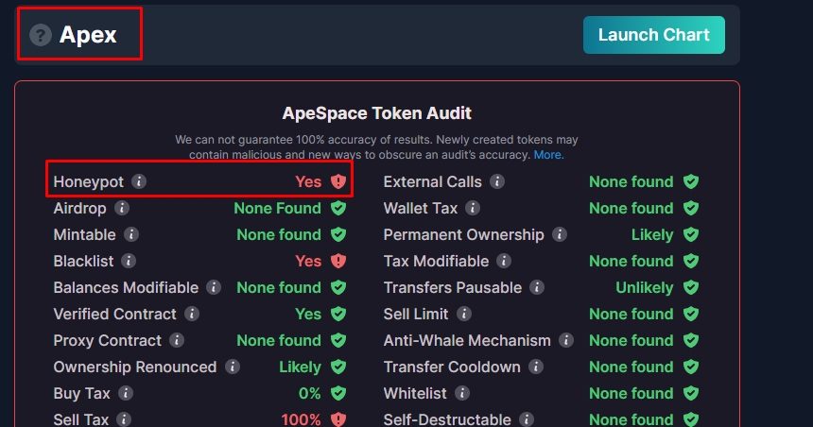Click the info icon next to Verified Contract
Screen dimensions: 813x427
coord(191,314)
